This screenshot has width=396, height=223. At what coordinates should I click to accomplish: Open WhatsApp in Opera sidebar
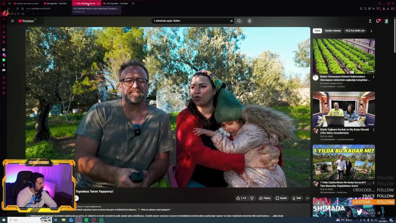coord(4,60)
